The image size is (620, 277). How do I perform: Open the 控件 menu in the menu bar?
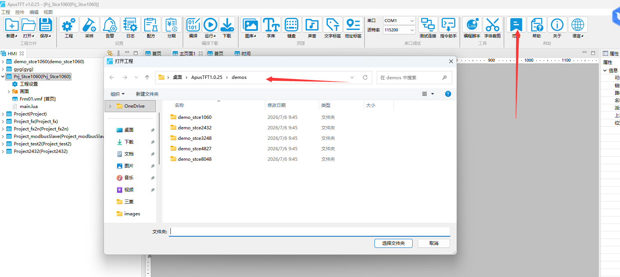tap(20, 12)
